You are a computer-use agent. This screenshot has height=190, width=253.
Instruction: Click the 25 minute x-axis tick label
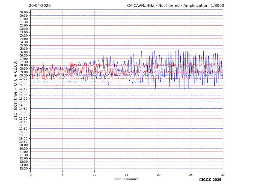pyautogui.click(x=191, y=175)
